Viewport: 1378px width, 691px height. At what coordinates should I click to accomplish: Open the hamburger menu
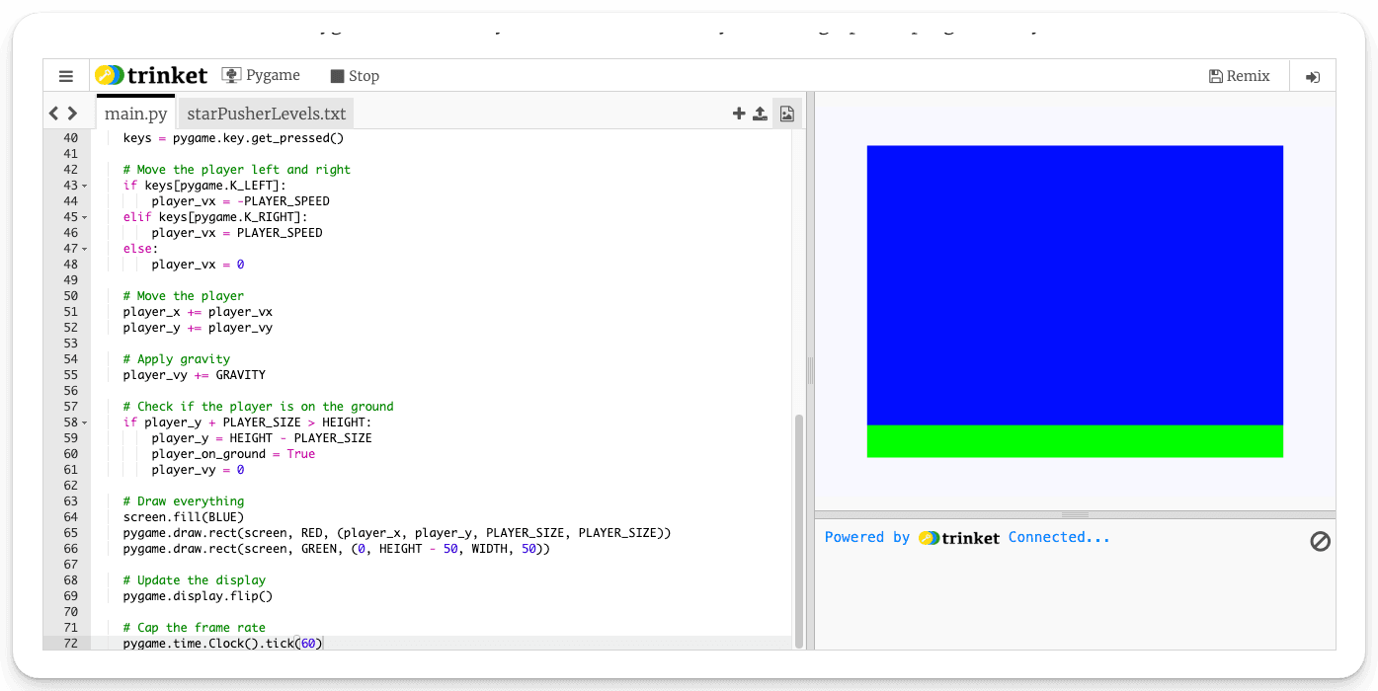66,76
